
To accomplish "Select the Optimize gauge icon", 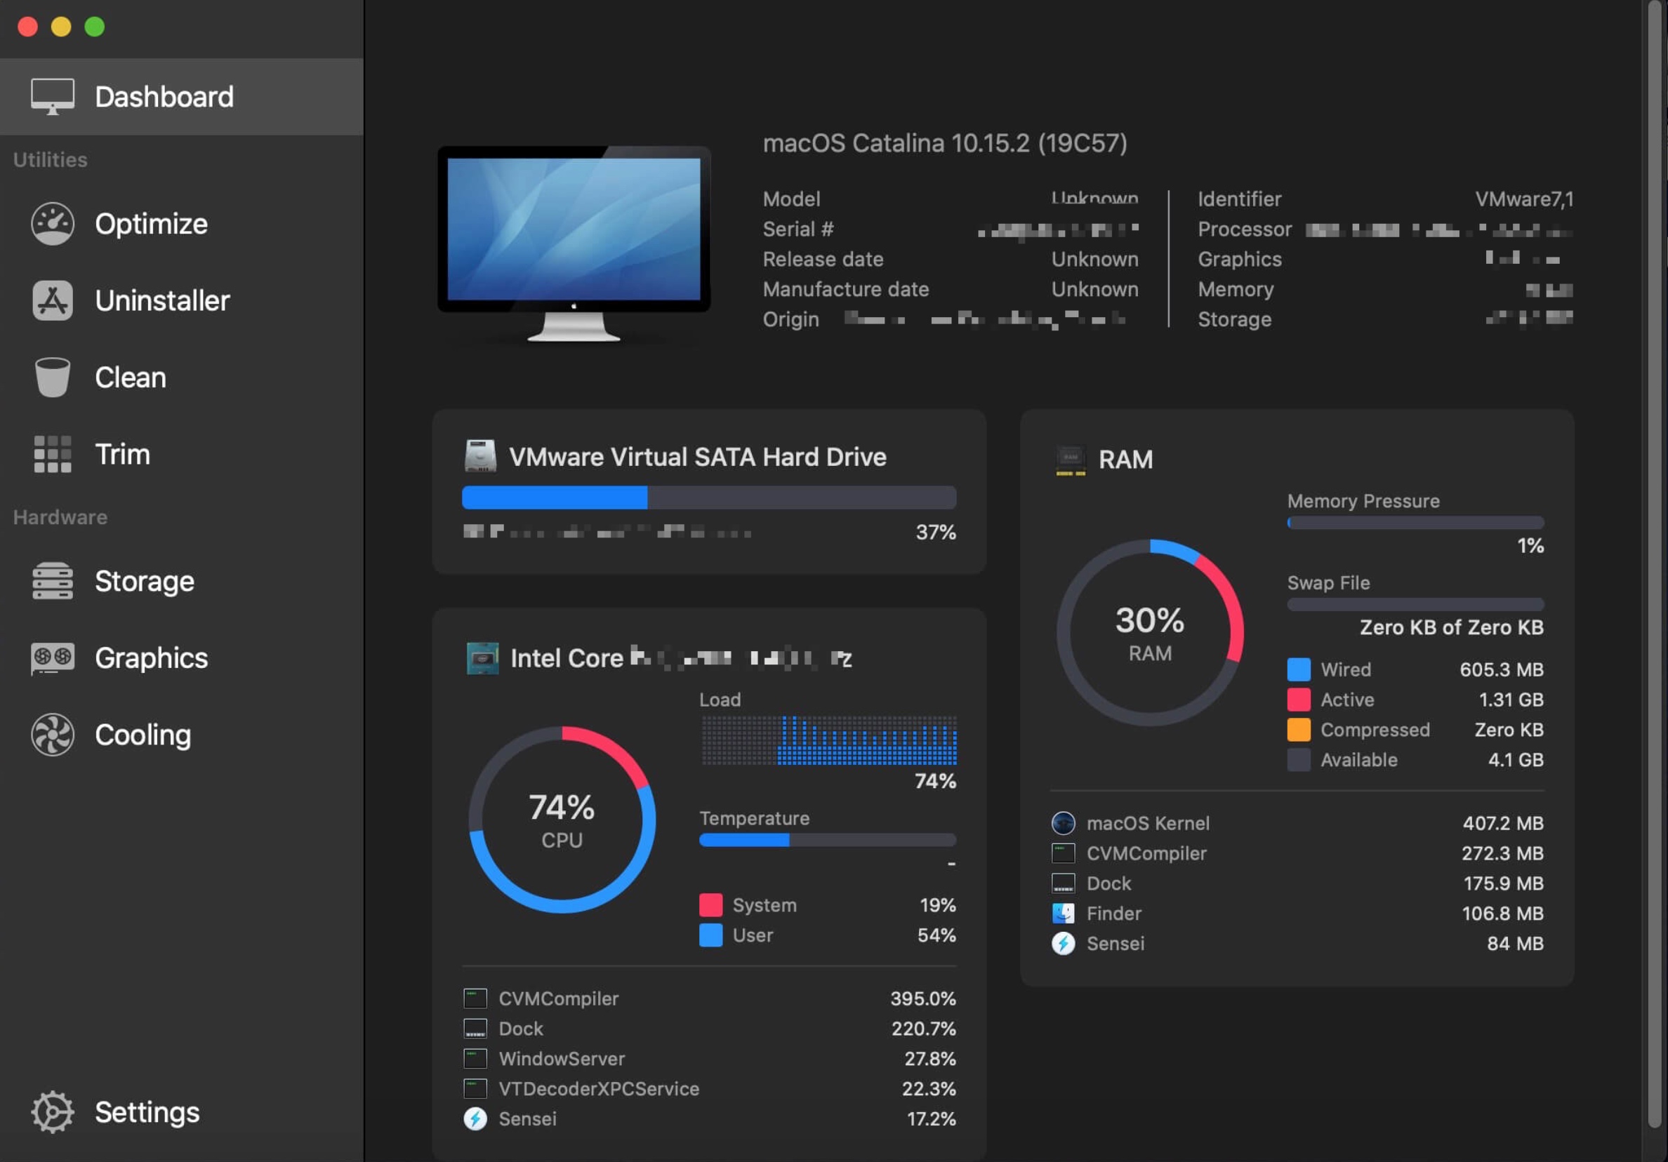I will click(x=53, y=224).
